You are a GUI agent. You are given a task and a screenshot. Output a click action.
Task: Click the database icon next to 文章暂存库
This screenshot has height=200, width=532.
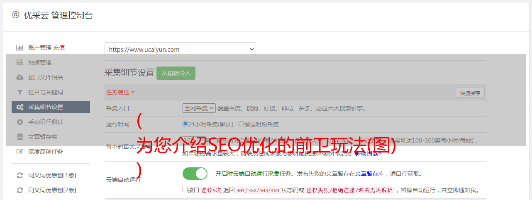pos(20,137)
